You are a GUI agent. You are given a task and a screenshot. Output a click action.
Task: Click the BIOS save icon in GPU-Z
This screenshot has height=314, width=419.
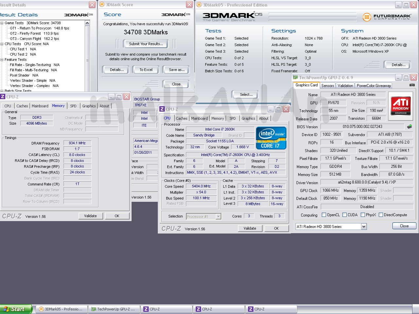pos(410,126)
